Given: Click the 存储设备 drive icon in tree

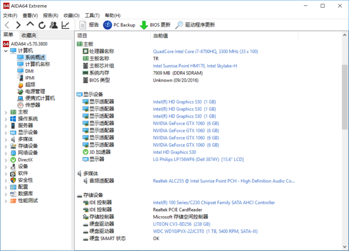Looking at the screenshot, I should [13, 146].
